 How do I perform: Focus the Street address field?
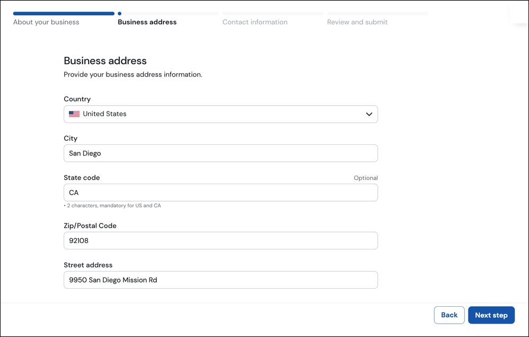(221, 280)
